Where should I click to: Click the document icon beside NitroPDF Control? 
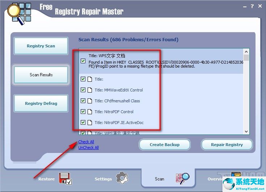(x=89, y=112)
